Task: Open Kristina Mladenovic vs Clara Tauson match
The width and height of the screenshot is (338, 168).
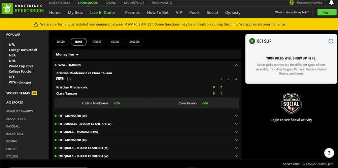Action: coord(84,73)
